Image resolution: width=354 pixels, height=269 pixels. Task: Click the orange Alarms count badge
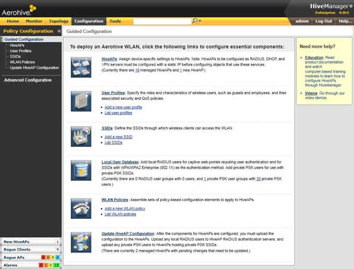(45, 265)
